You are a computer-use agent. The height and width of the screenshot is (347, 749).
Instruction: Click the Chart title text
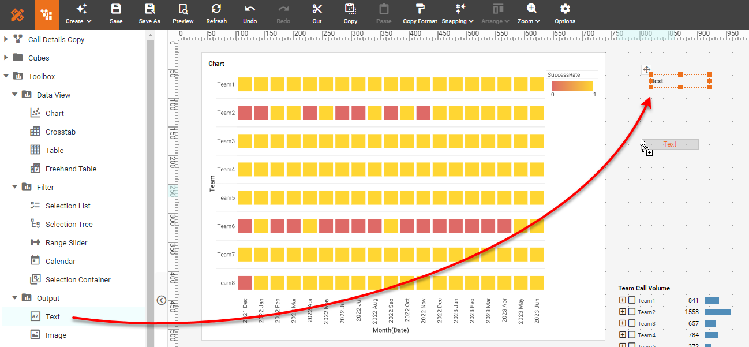[216, 64]
